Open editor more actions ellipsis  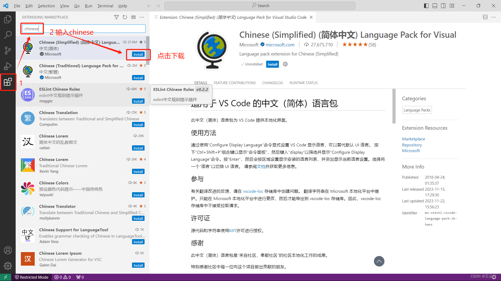tap(493, 17)
